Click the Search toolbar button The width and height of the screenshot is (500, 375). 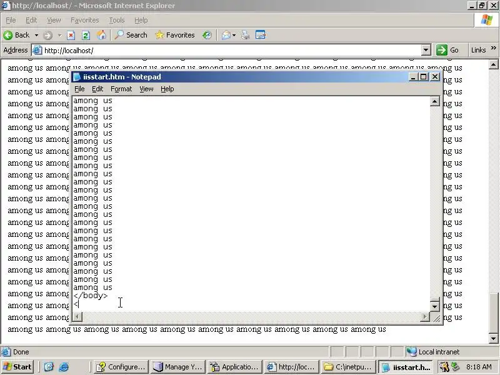tap(131, 35)
